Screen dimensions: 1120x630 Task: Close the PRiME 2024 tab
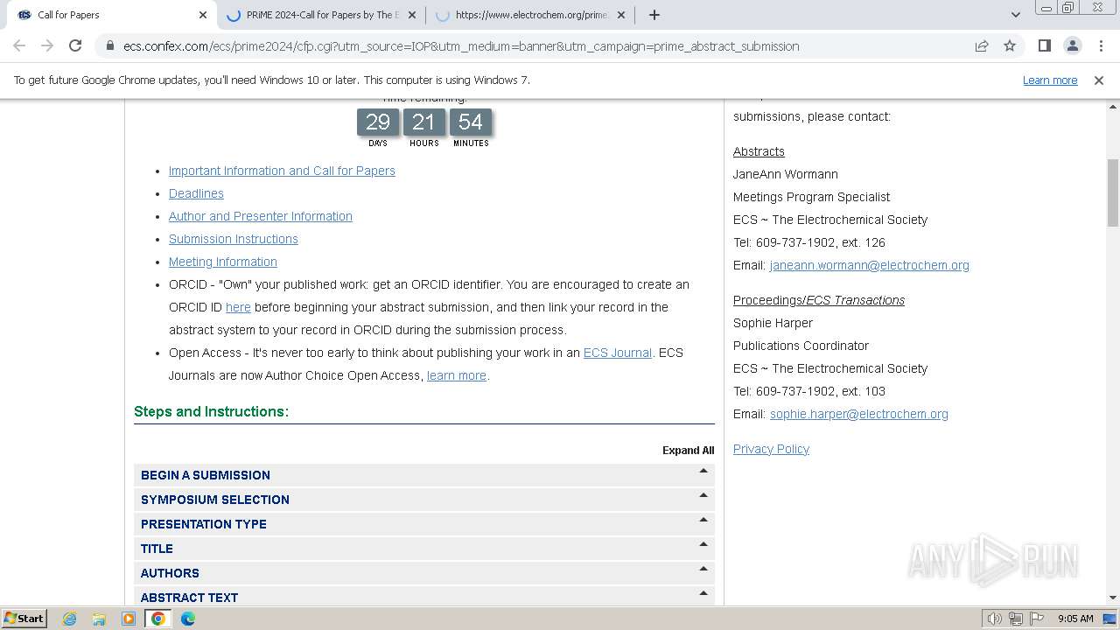pos(412,15)
